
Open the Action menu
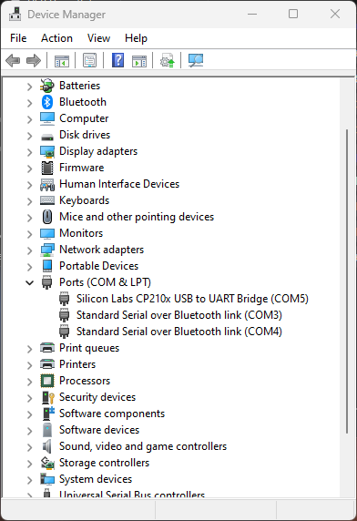click(56, 38)
